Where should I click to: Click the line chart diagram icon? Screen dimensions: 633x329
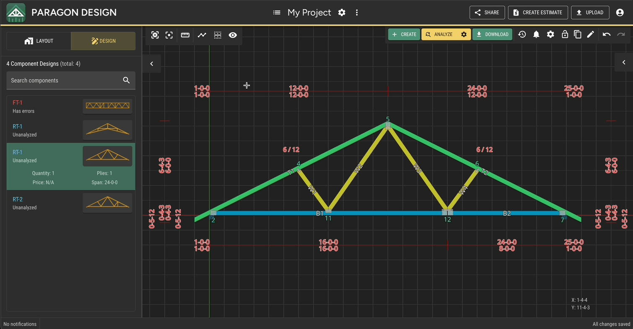[202, 35]
